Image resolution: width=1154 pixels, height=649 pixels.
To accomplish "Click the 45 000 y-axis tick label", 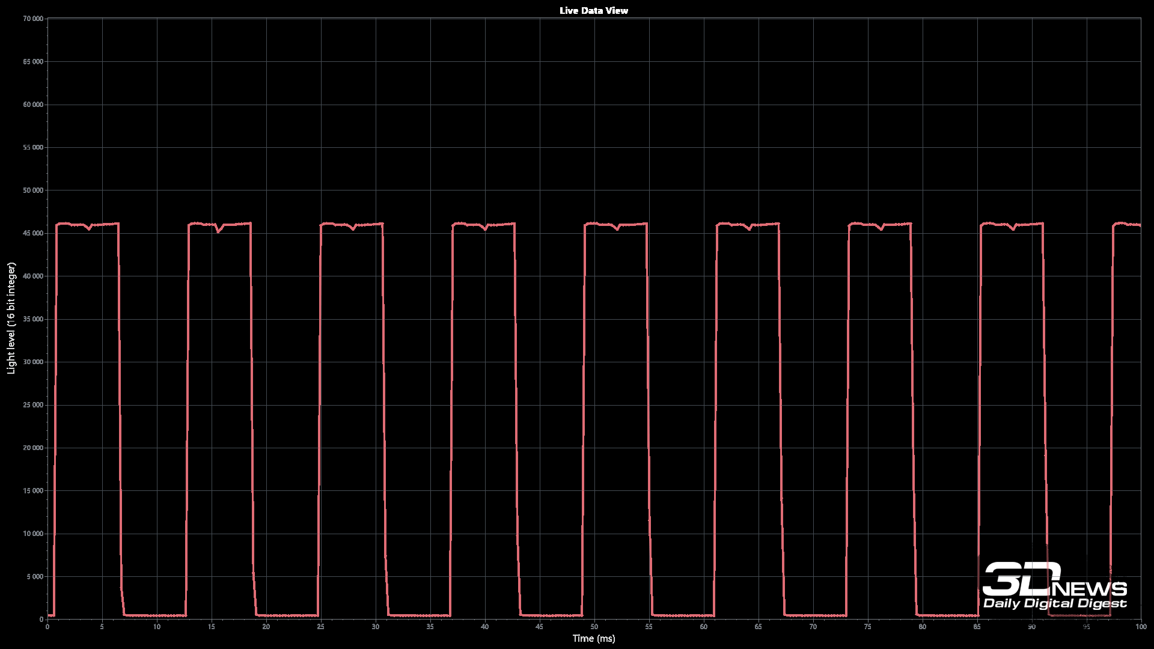I will pyautogui.click(x=33, y=233).
